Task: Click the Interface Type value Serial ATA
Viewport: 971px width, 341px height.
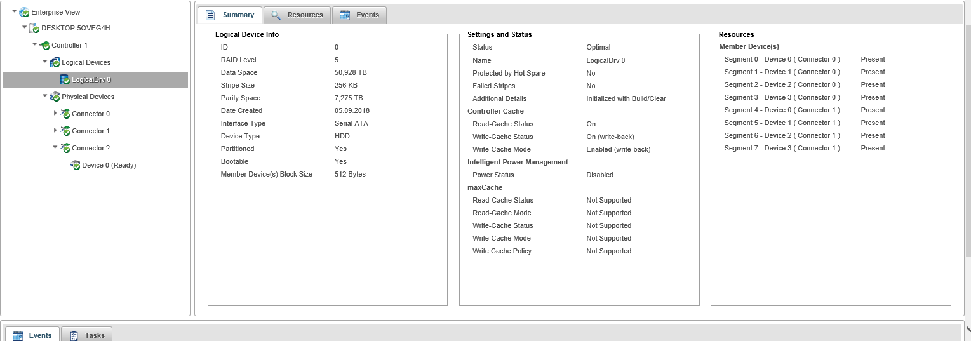Action: click(351, 123)
